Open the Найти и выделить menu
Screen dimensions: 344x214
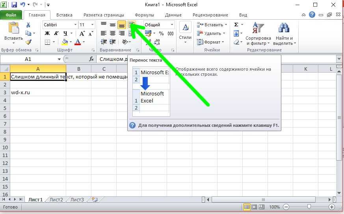click(x=284, y=33)
